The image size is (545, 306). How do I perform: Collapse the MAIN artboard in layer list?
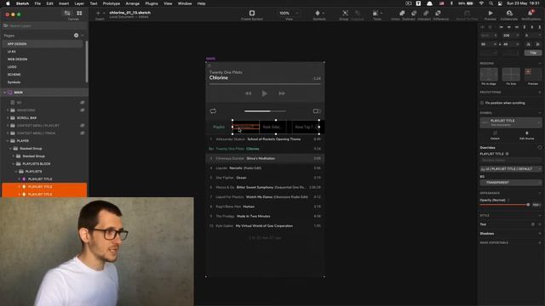coord(5,93)
